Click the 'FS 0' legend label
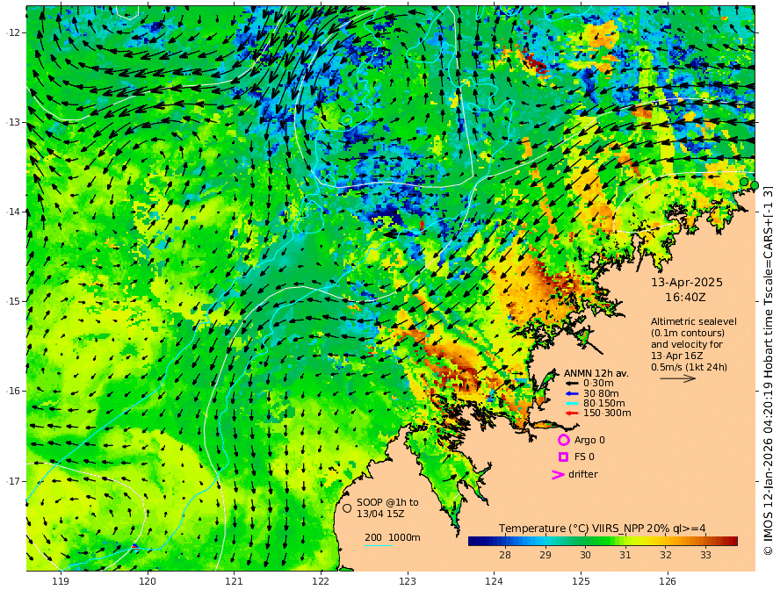Screen dimensions: 773x597 [x=584, y=457]
